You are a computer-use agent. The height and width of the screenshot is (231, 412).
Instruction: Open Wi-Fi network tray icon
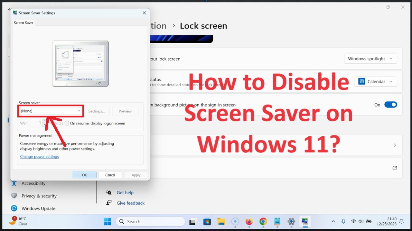click(353, 221)
